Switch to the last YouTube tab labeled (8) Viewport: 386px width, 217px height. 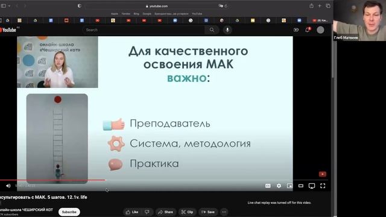(320, 20)
